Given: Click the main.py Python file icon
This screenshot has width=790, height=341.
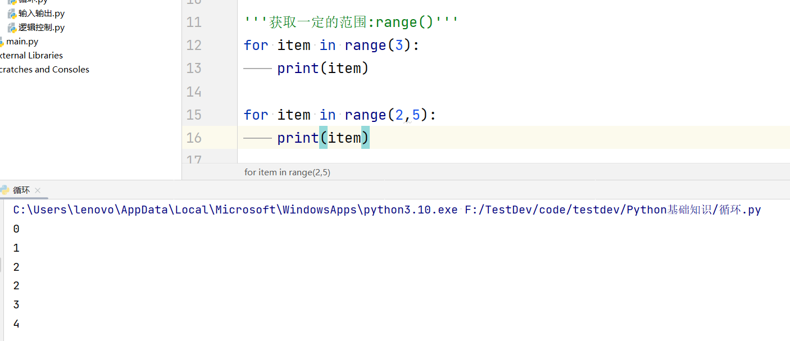Looking at the screenshot, I should tap(2, 42).
